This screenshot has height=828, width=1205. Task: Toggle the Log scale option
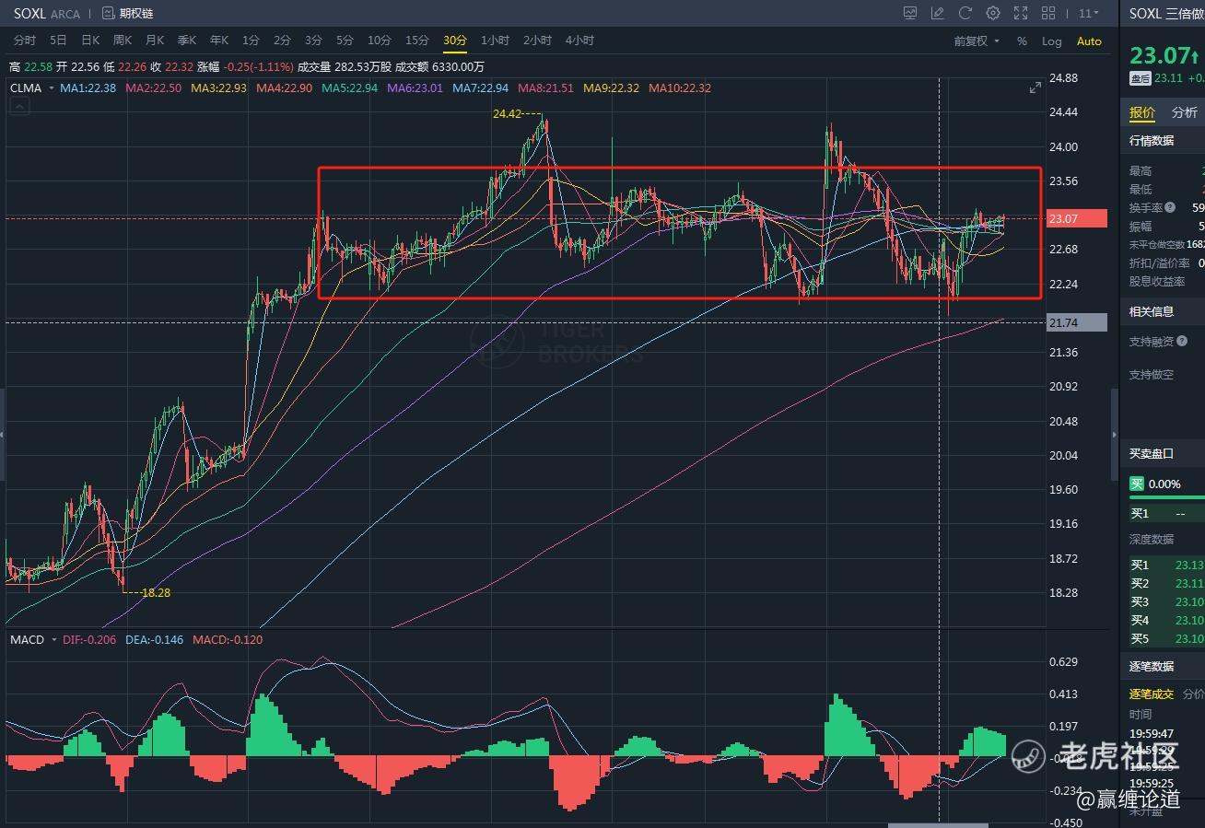[1051, 41]
